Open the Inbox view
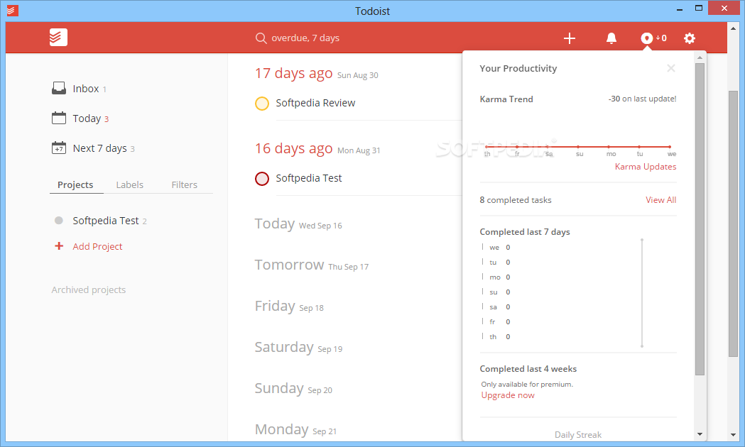This screenshot has height=447, width=745. [85, 89]
